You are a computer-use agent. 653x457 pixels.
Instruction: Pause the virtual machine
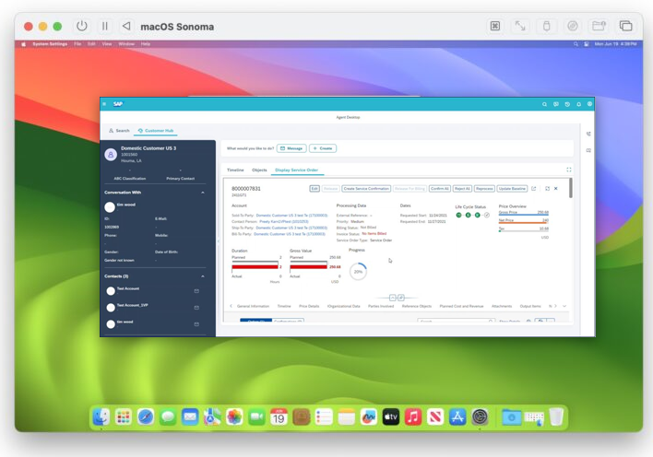104,26
